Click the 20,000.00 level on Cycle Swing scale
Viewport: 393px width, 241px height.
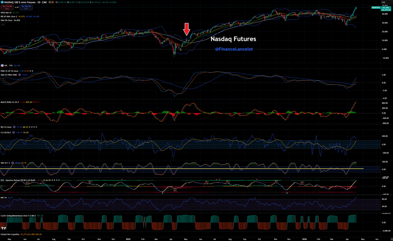(385, 213)
